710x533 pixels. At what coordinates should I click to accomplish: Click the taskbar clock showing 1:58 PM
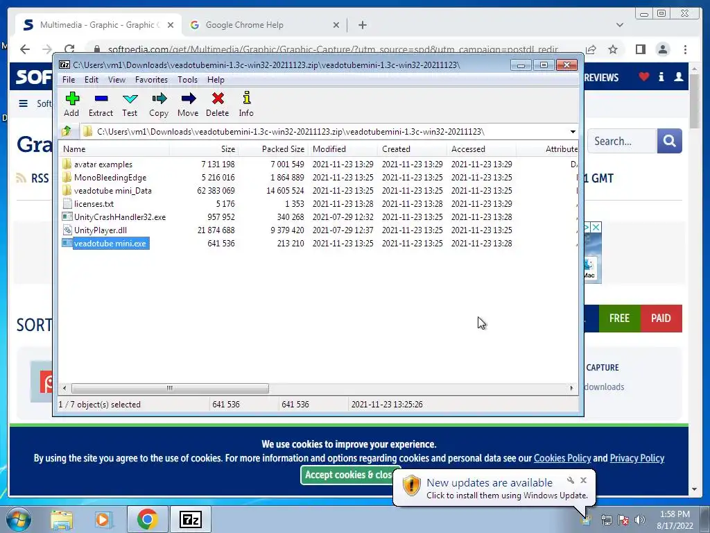pyautogui.click(x=675, y=520)
